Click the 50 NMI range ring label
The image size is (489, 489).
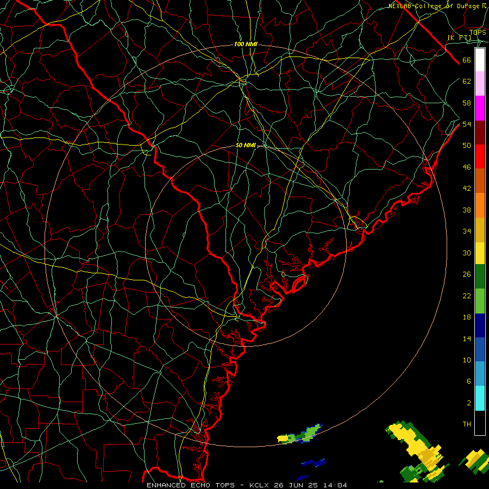(x=246, y=145)
